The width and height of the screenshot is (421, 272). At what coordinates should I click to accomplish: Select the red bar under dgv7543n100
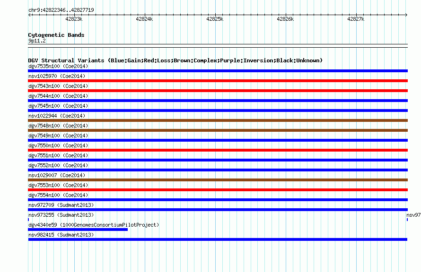(x=218, y=91)
